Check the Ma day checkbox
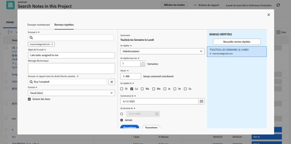 click(x=142, y=89)
